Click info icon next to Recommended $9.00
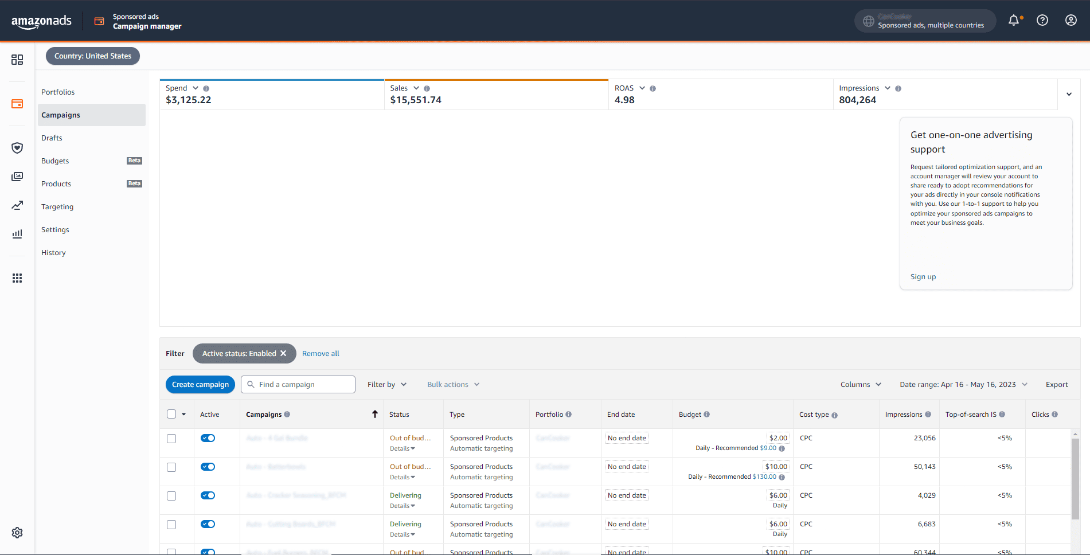The height and width of the screenshot is (555, 1090). (782, 448)
